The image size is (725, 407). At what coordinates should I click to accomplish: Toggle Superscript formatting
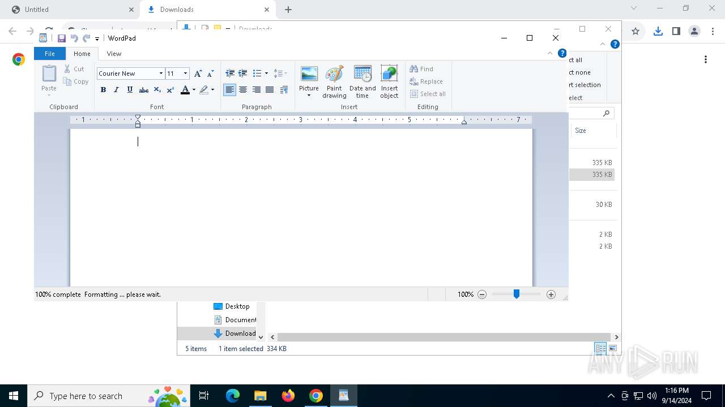(170, 90)
